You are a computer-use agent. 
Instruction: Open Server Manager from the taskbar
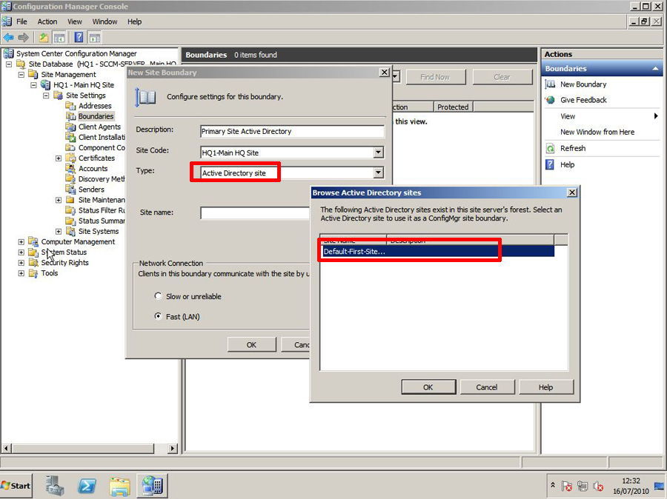click(x=55, y=486)
